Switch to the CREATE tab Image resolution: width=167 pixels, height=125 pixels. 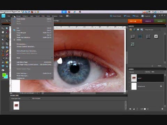point(148,21)
